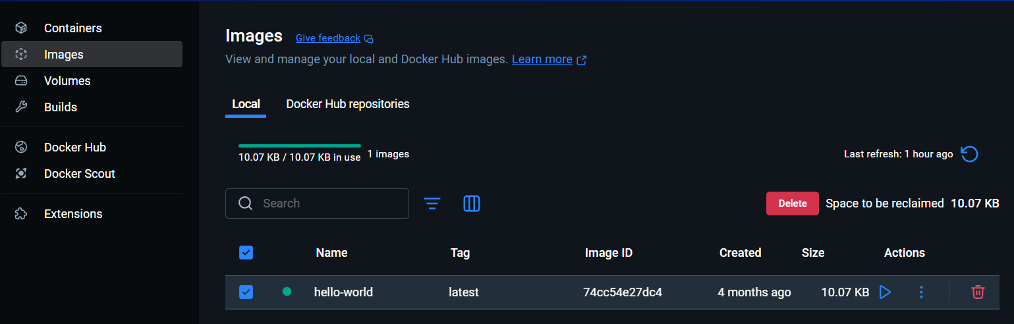Click the Extensions puzzle icon
The width and height of the screenshot is (1014, 324).
(x=21, y=214)
